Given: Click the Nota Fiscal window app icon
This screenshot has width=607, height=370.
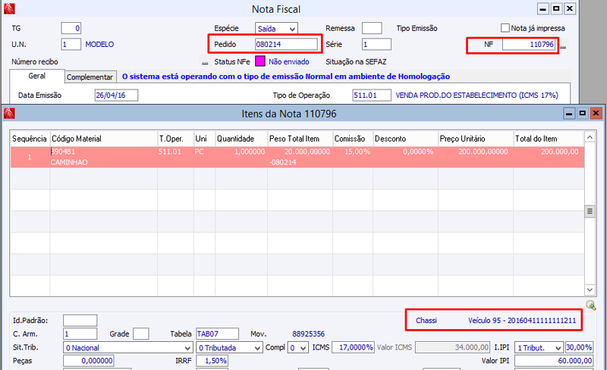Looking at the screenshot, I should pos(9,8).
